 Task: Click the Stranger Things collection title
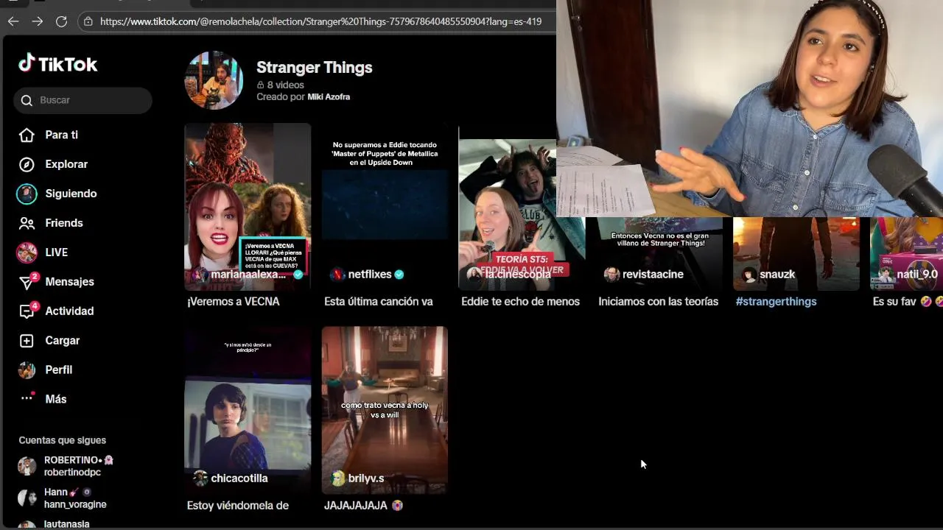[315, 68]
